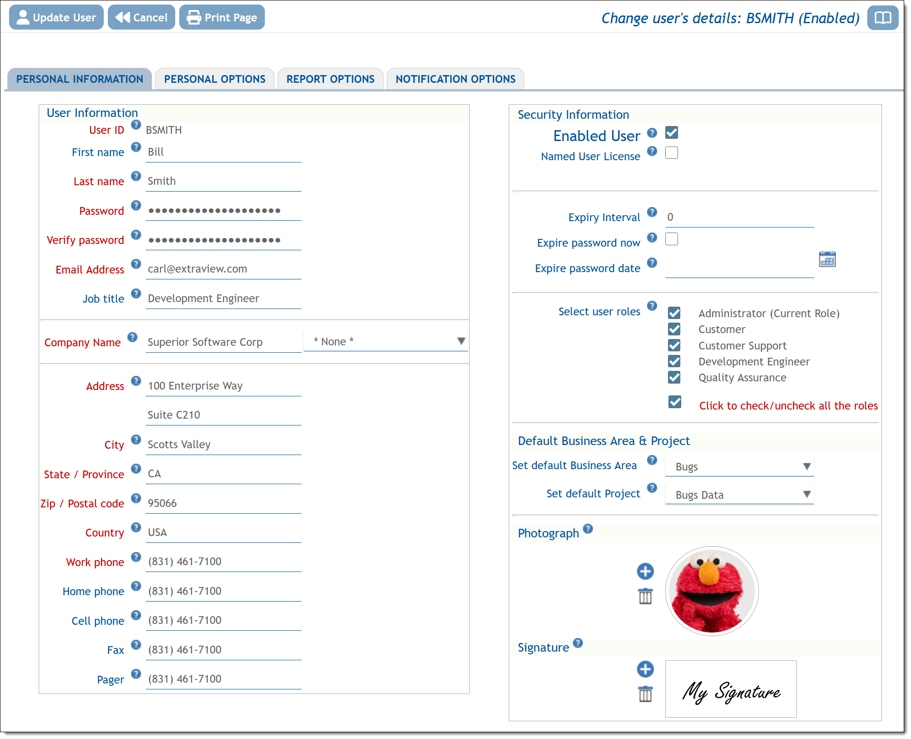This screenshot has width=911, height=739.
Task: Click help icon beside Verify password
Action: click(136, 235)
